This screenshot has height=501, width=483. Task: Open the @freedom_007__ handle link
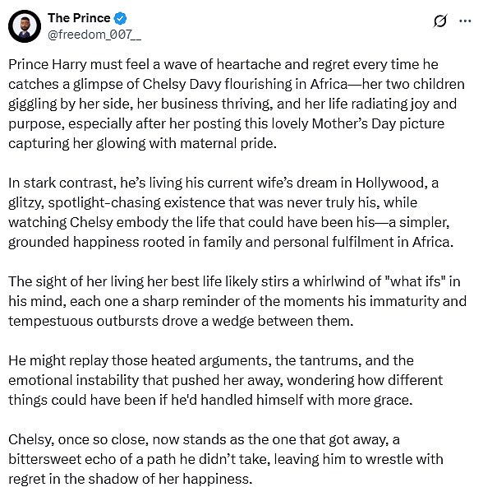[94, 35]
